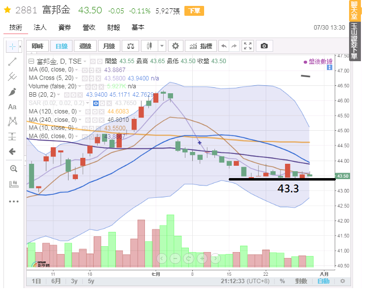This screenshot has height=296, width=389.
Task: Open the gear settings at bottom right
Action: tap(343, 281)
